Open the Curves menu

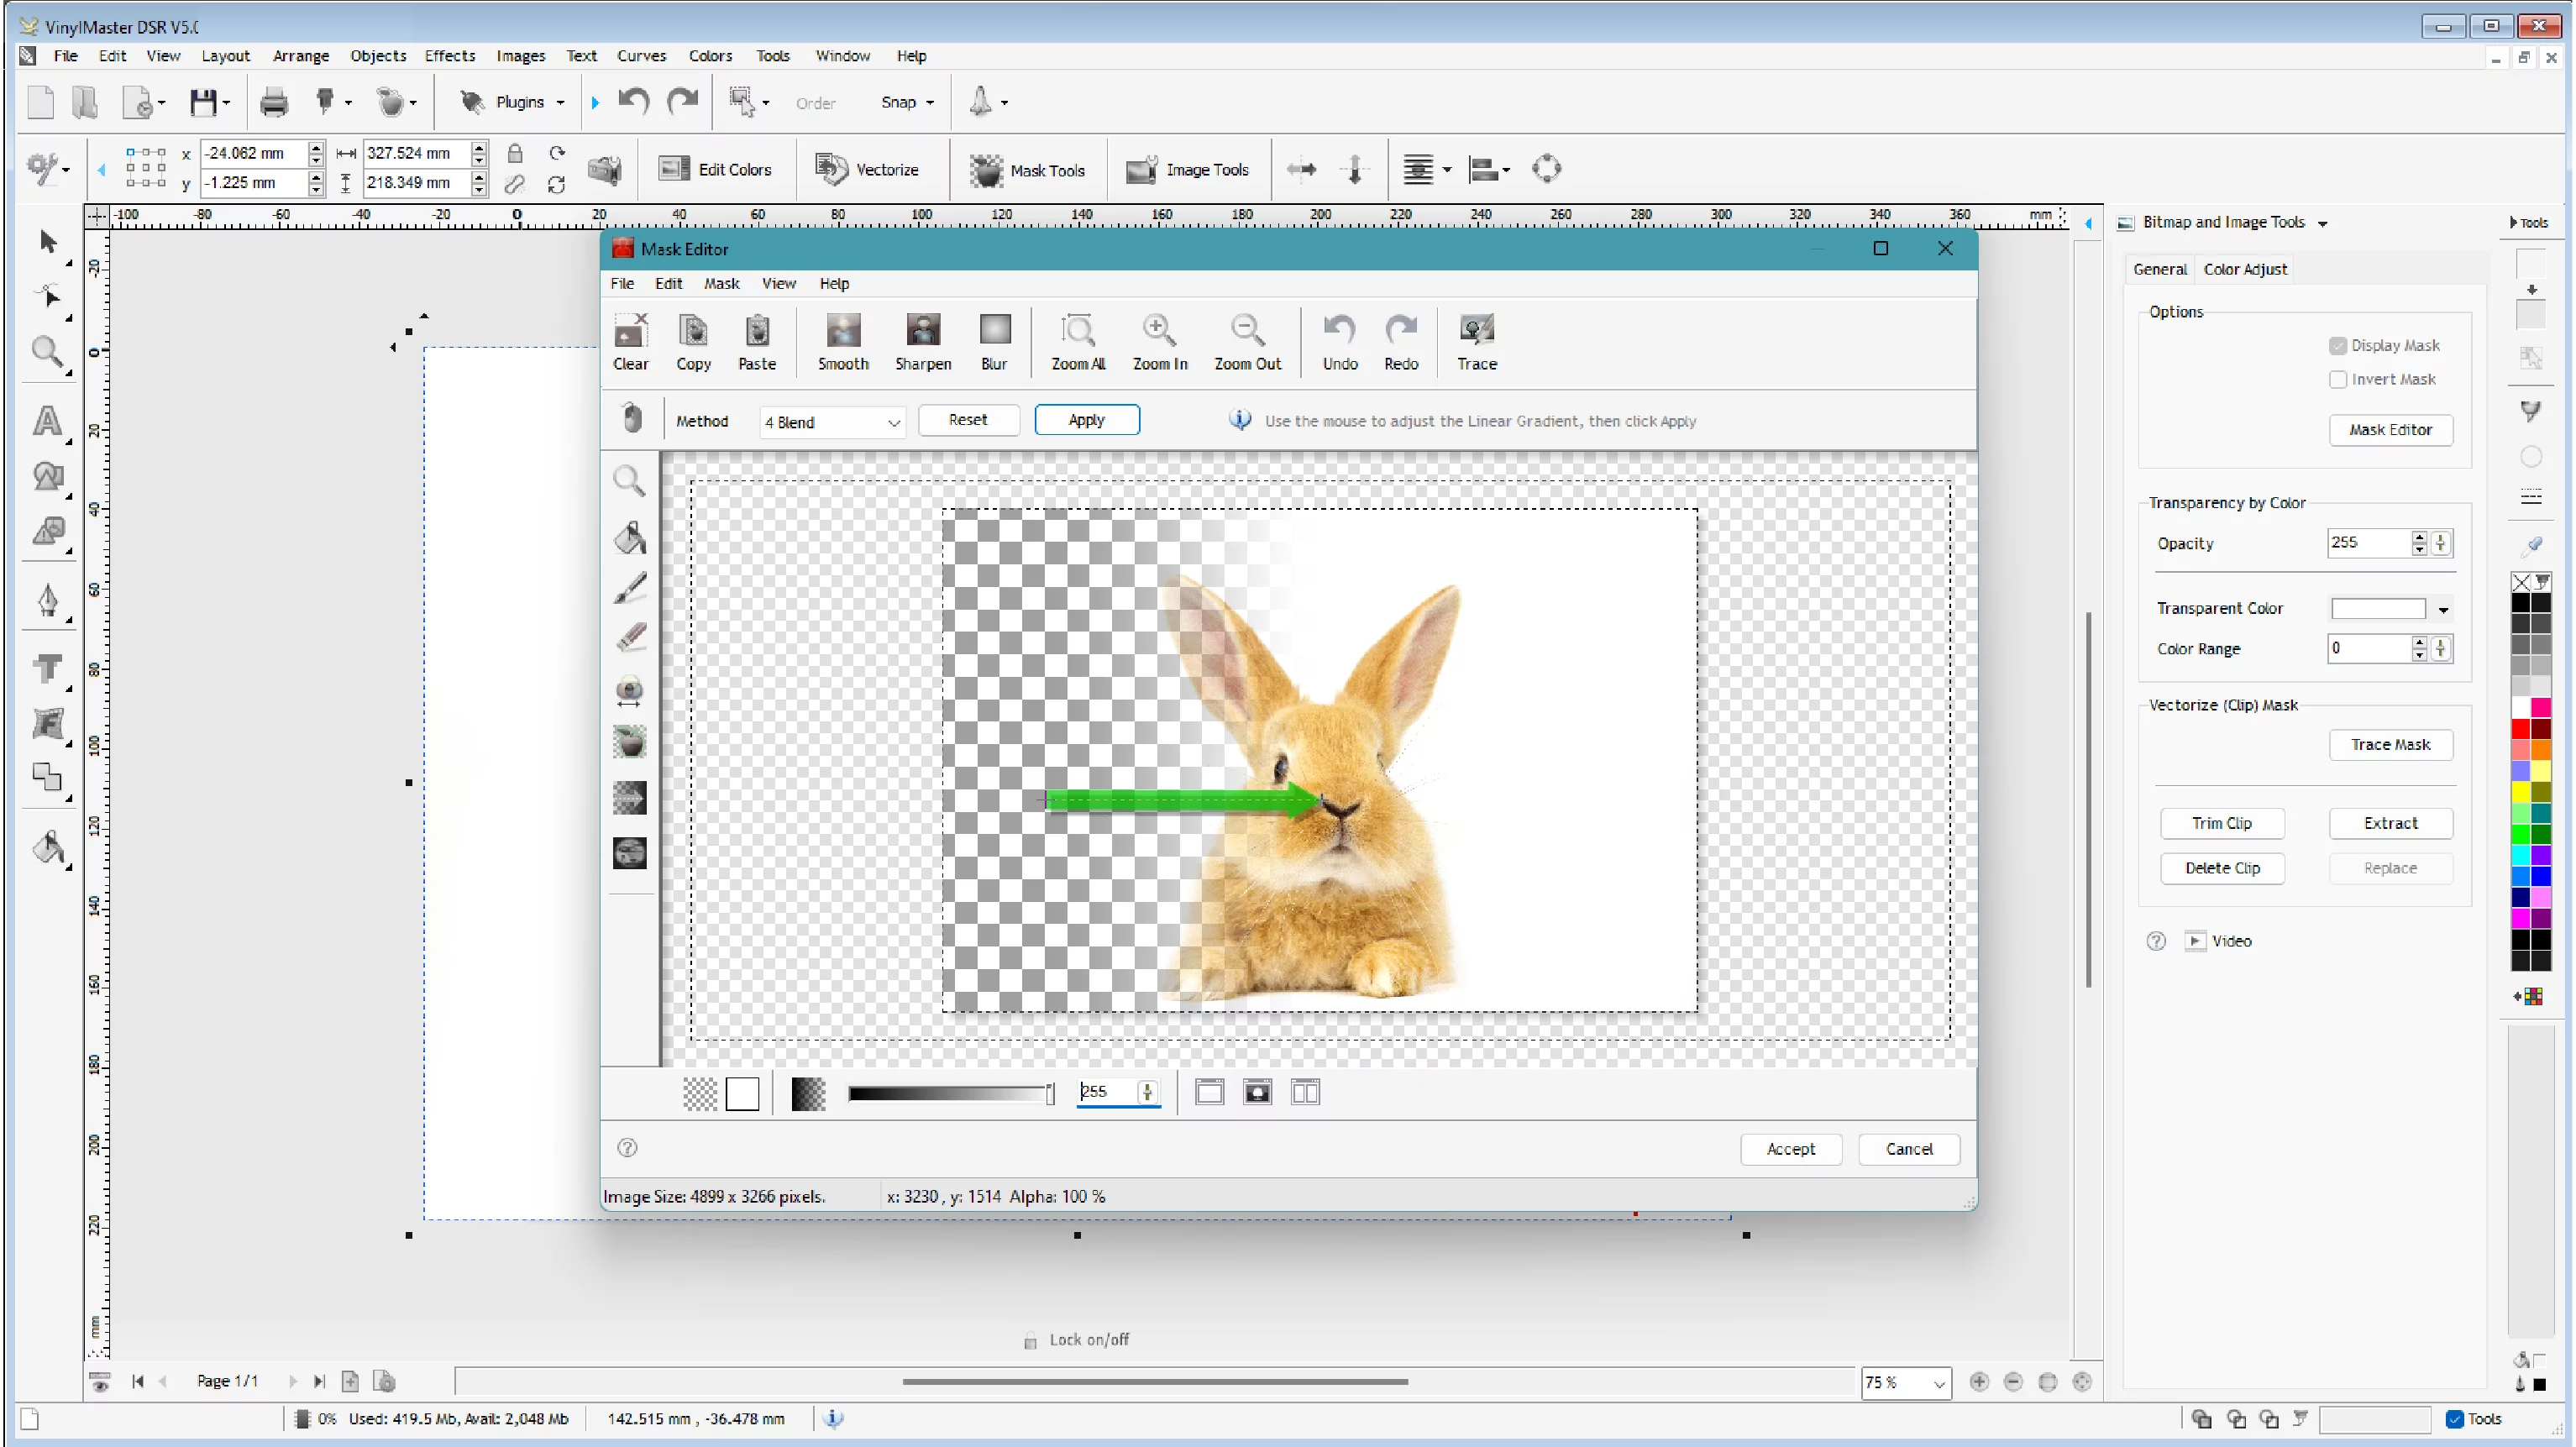click(x=641, y=56)
